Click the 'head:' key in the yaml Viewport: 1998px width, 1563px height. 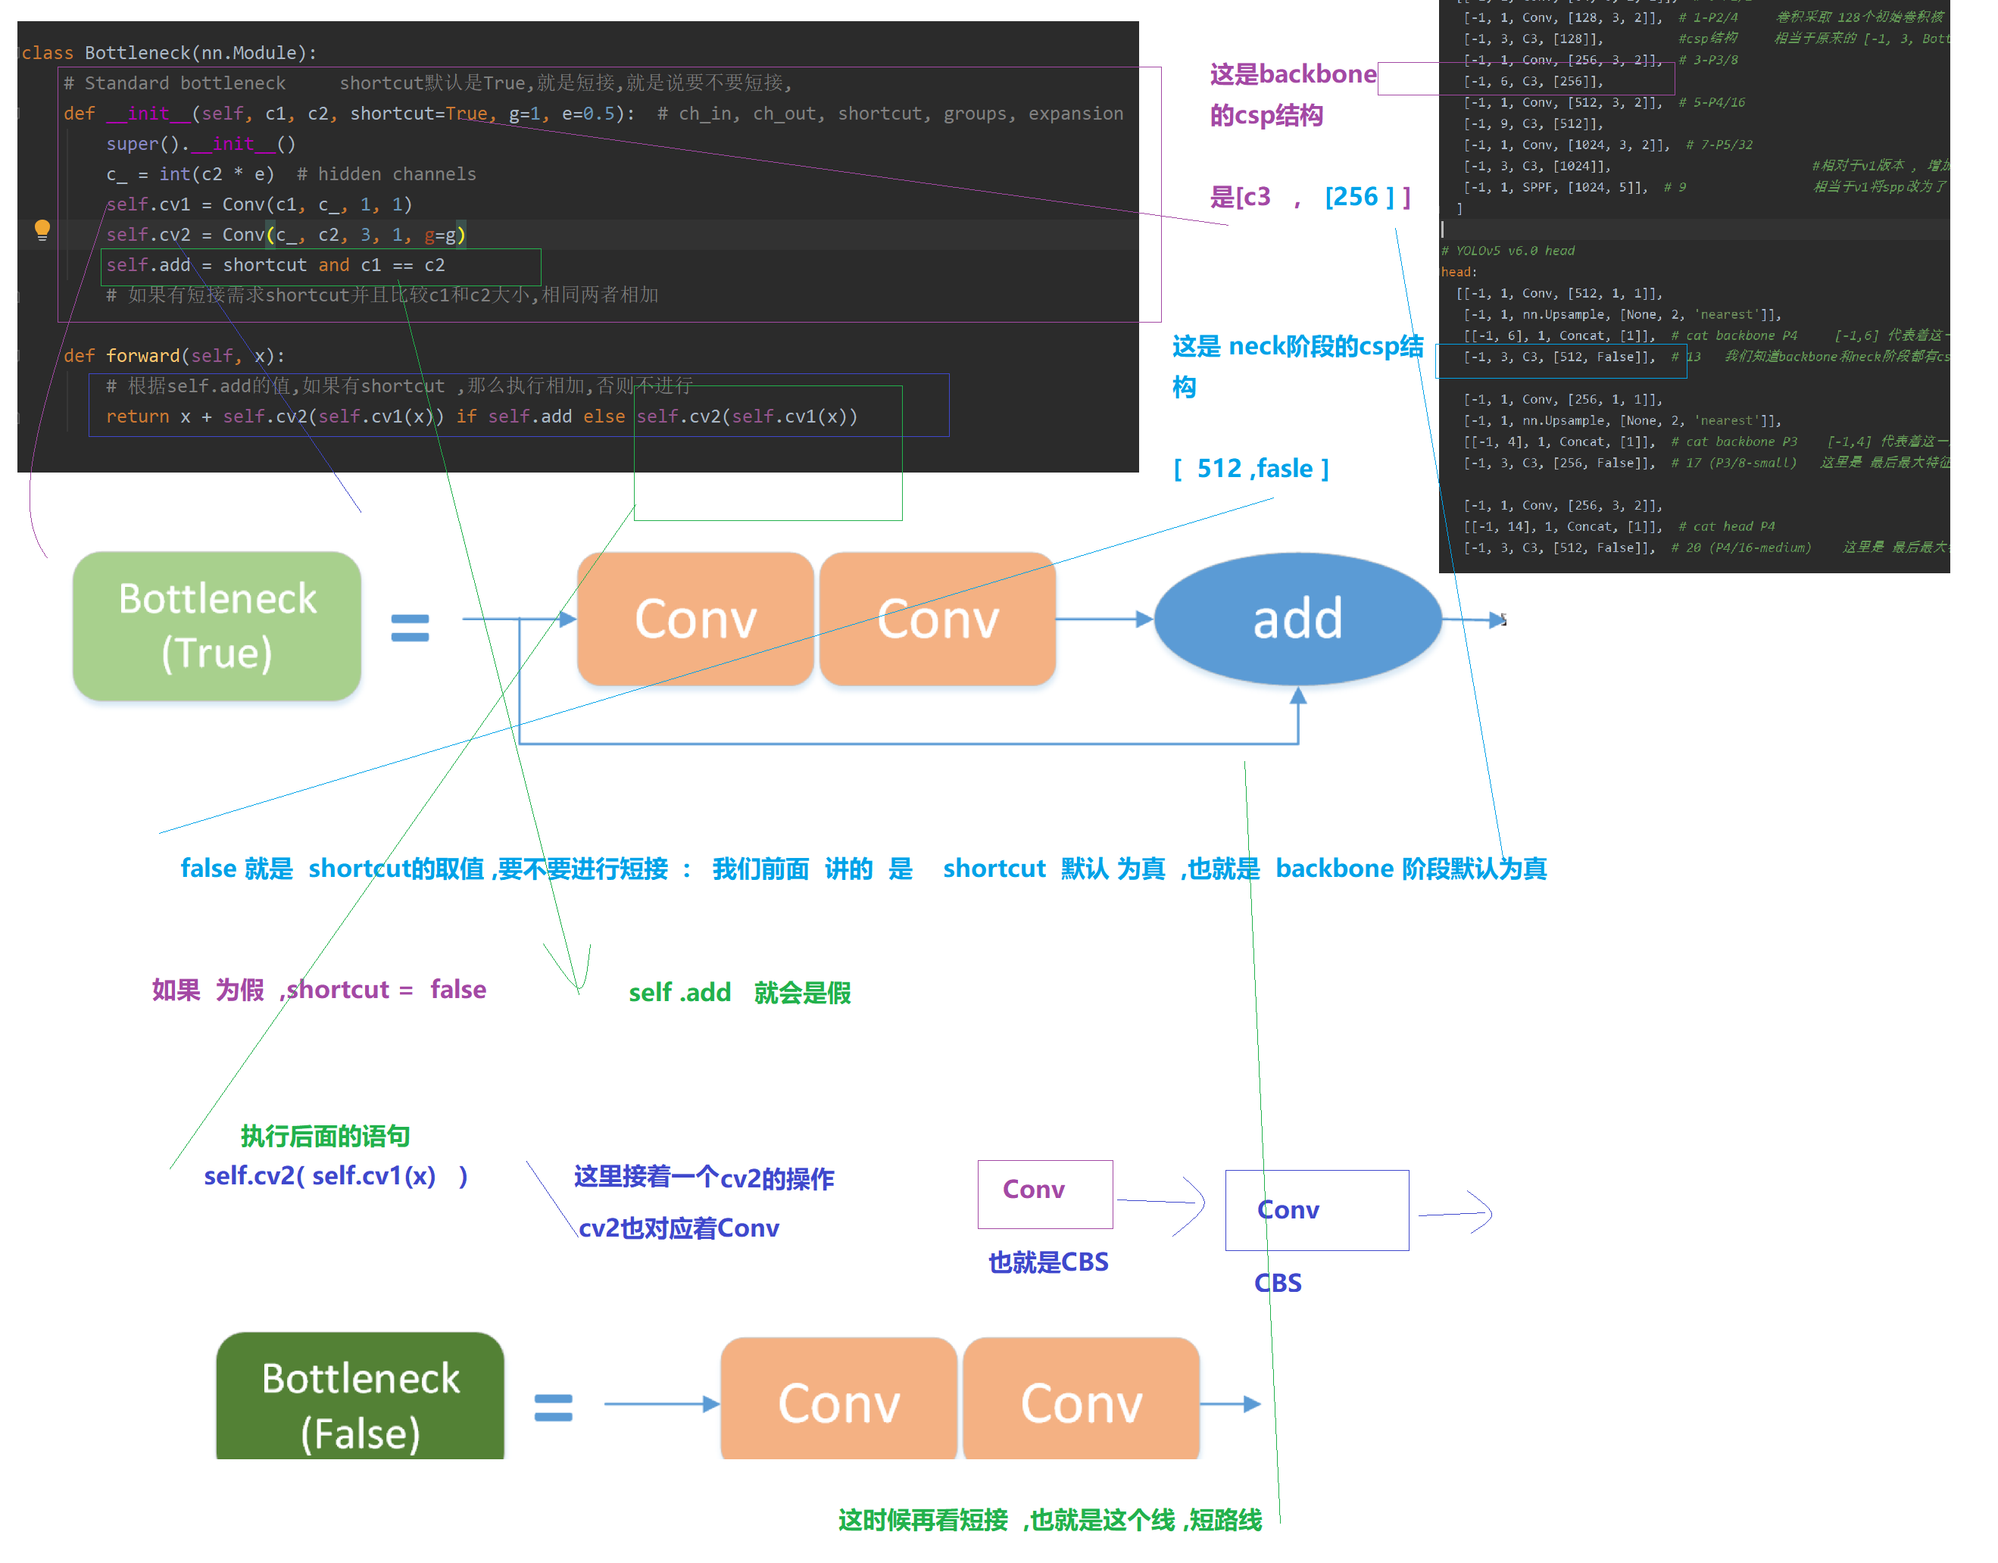(1458, 271)
